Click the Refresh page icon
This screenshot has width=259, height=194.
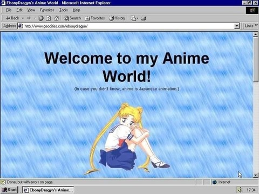point(49,18)
